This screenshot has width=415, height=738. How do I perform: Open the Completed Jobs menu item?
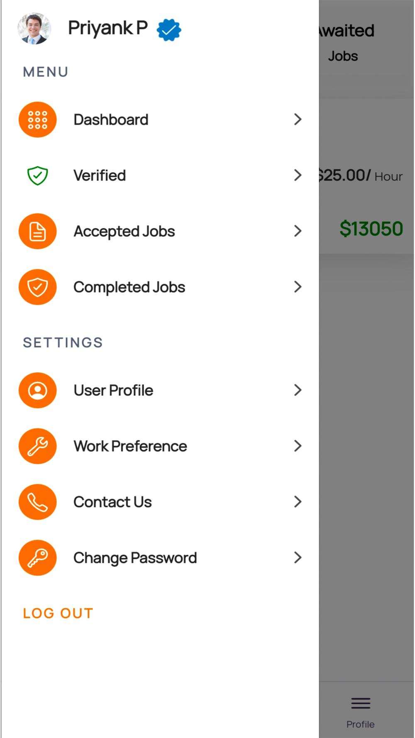coord(160,287)
